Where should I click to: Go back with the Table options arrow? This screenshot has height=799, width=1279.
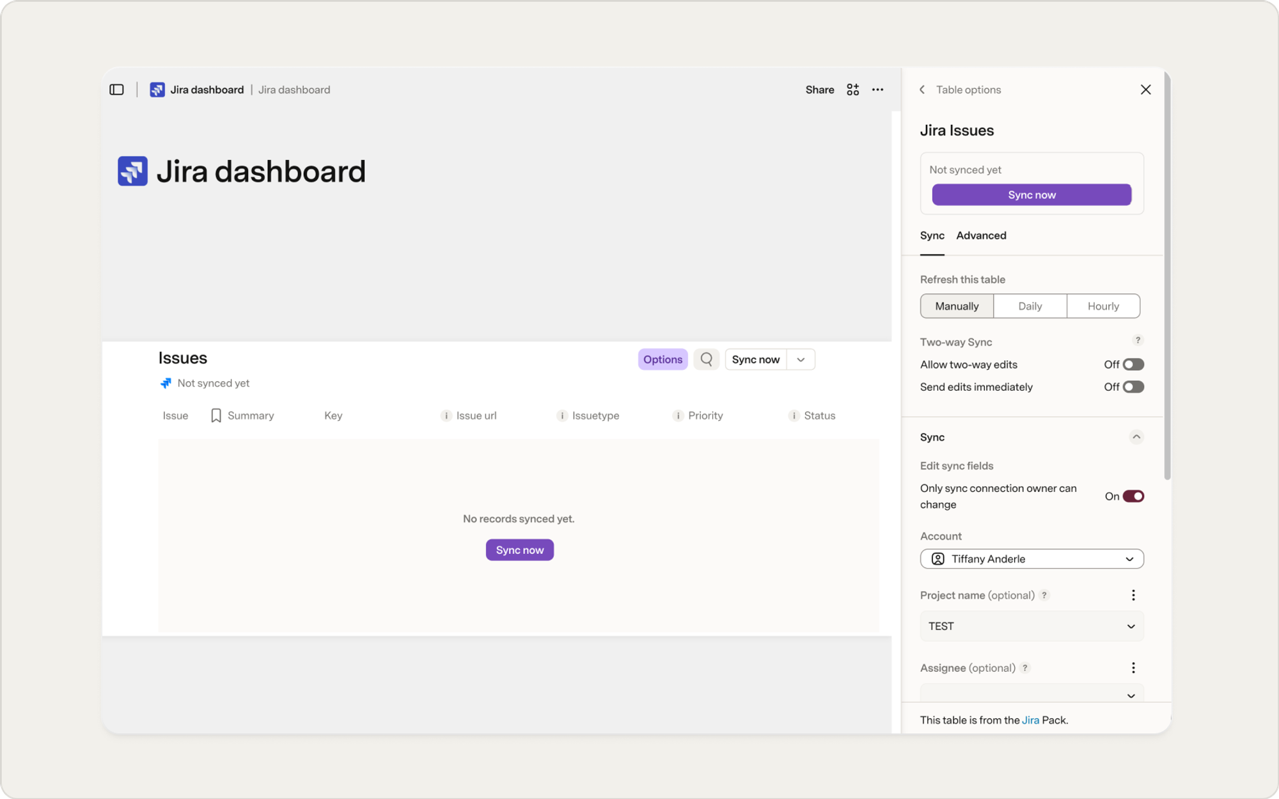tap(922, 90)
